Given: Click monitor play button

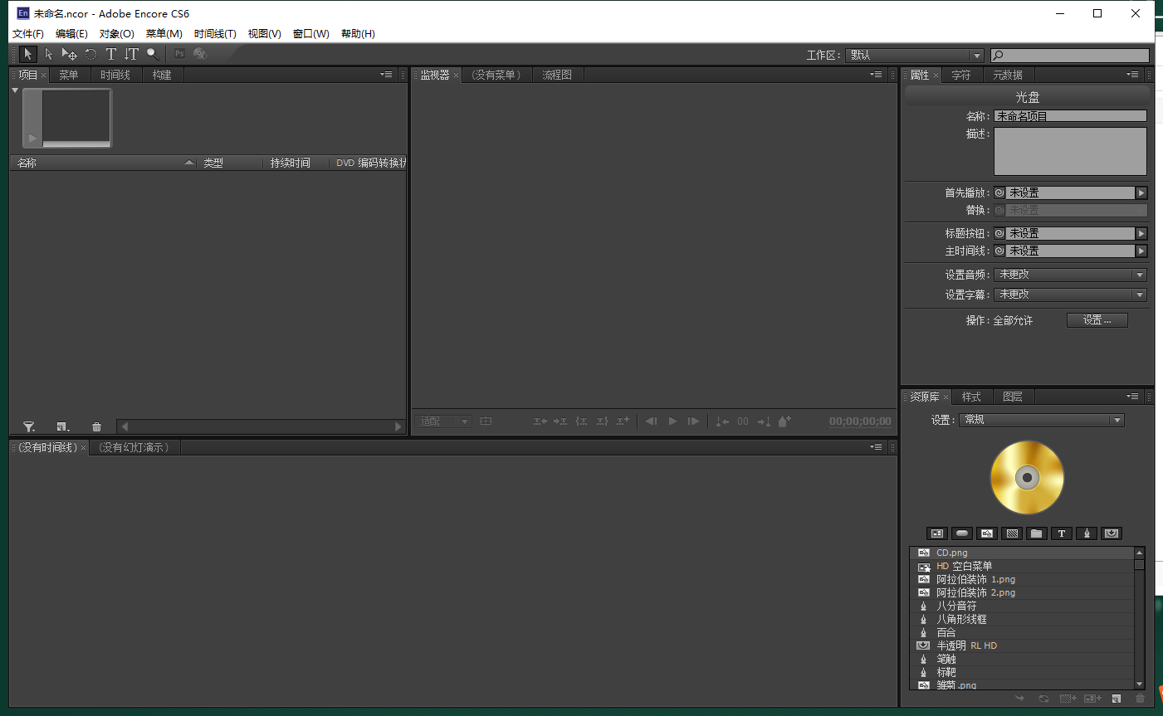Looking at the screenshot, I should (672, 421).
